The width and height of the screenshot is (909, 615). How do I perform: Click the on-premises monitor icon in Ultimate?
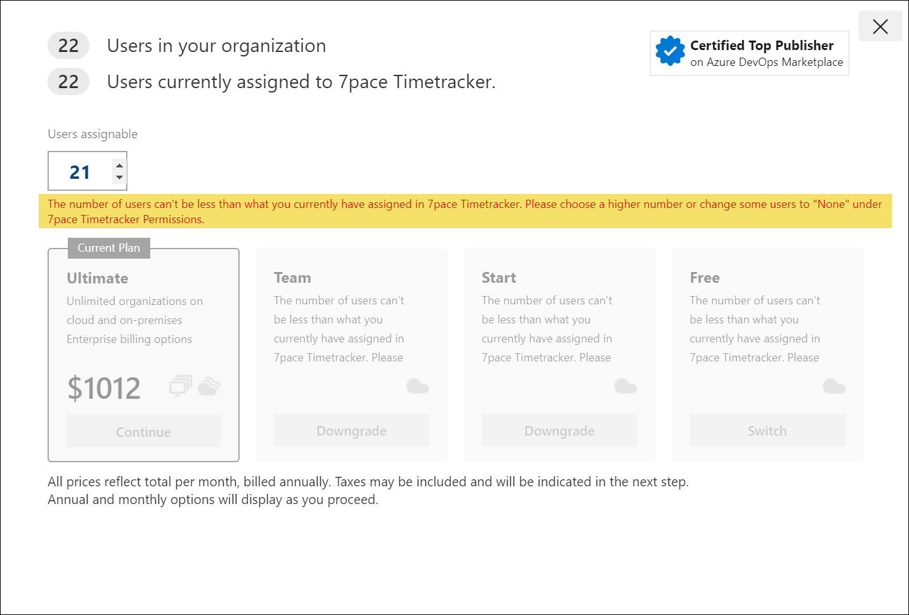coord(181,385)
